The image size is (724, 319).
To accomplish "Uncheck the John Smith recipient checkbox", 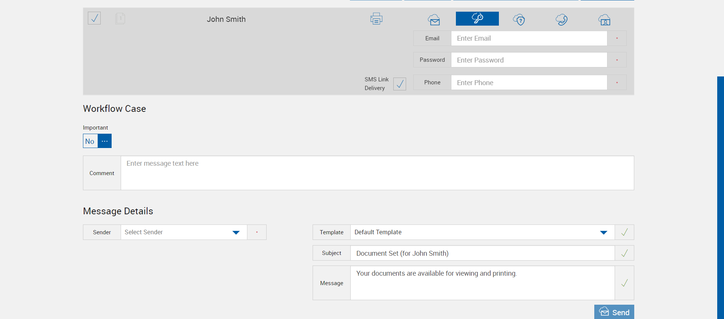I will [94, 18].
